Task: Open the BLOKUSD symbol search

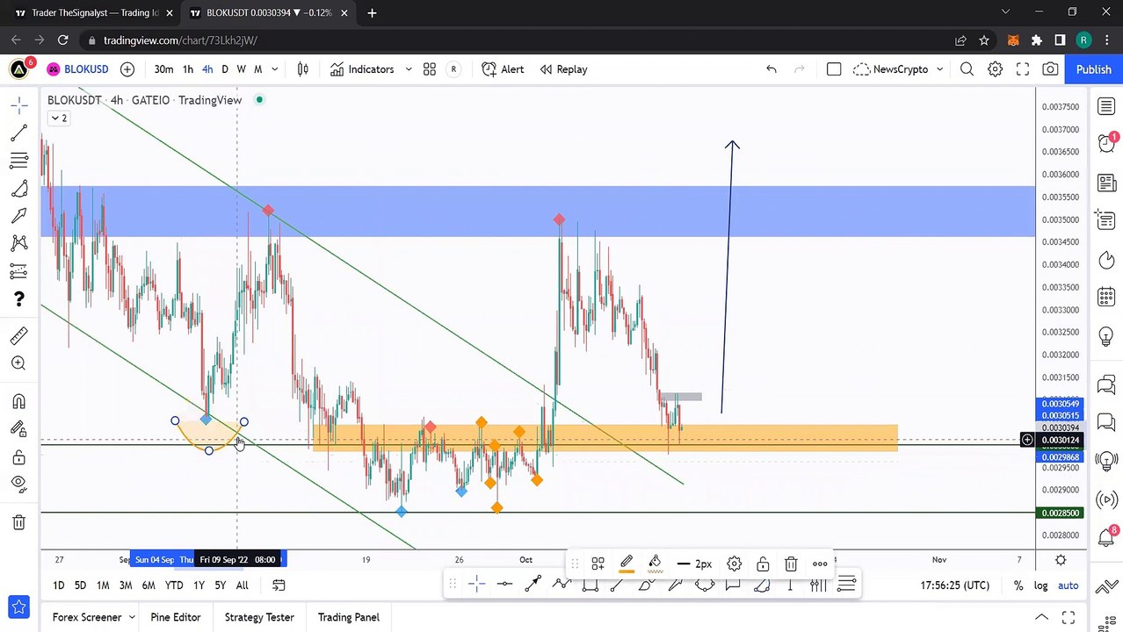Action: point(77,69)
